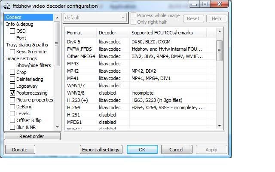The height and width of the screenshot is (172, 275).
Task: Click the Help button
Action: 217,18
